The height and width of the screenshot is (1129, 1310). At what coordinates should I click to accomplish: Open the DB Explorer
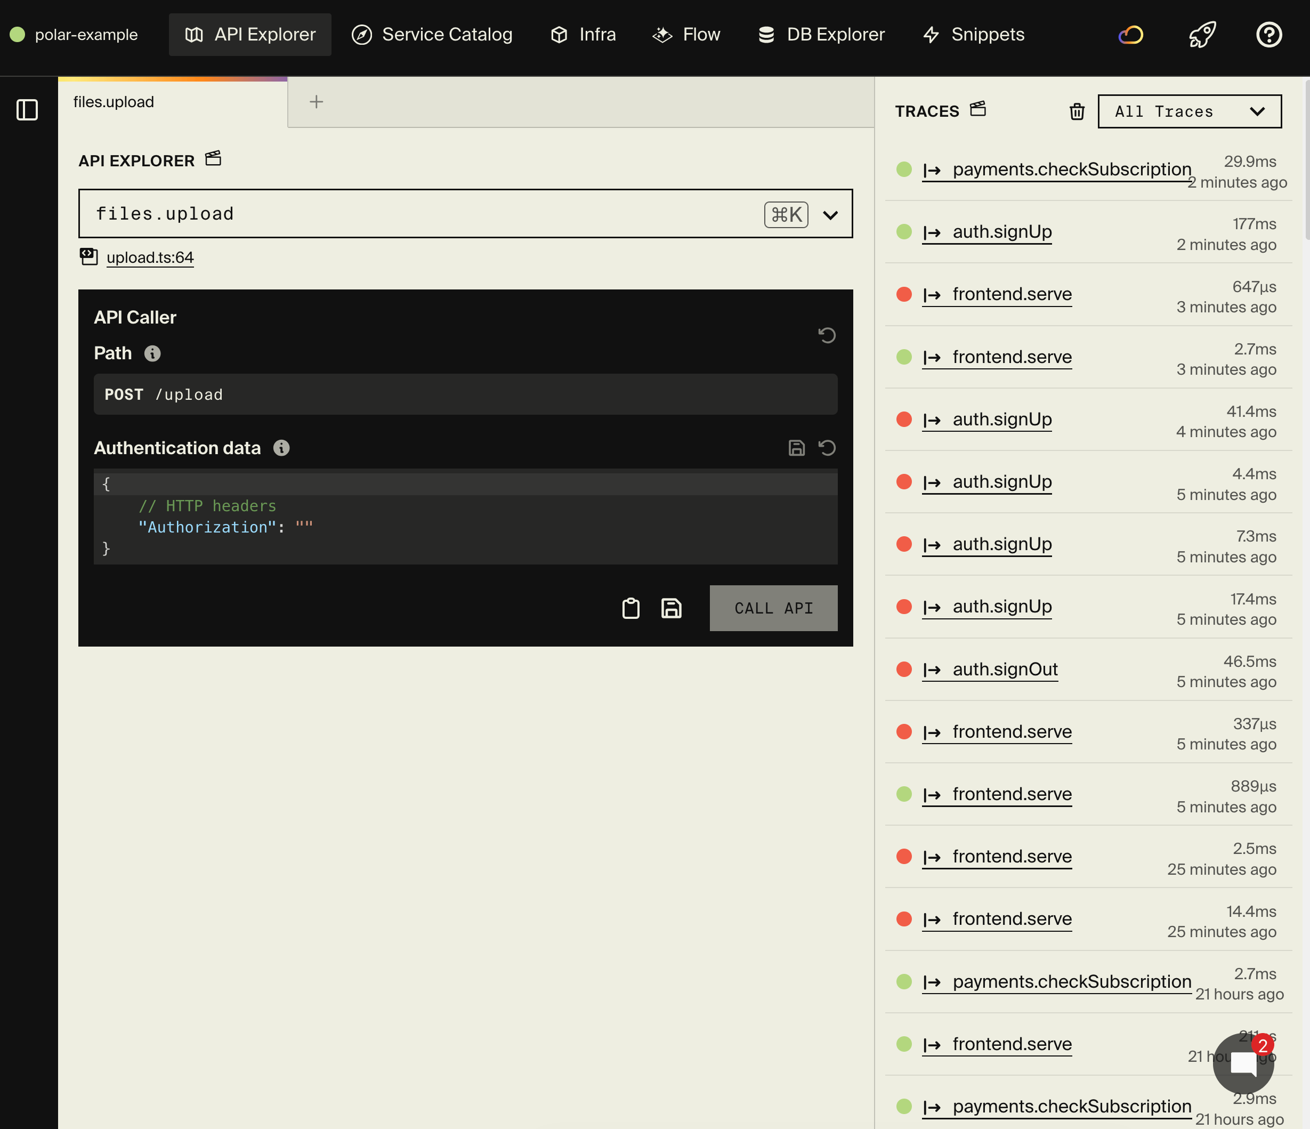click(821, 34)
